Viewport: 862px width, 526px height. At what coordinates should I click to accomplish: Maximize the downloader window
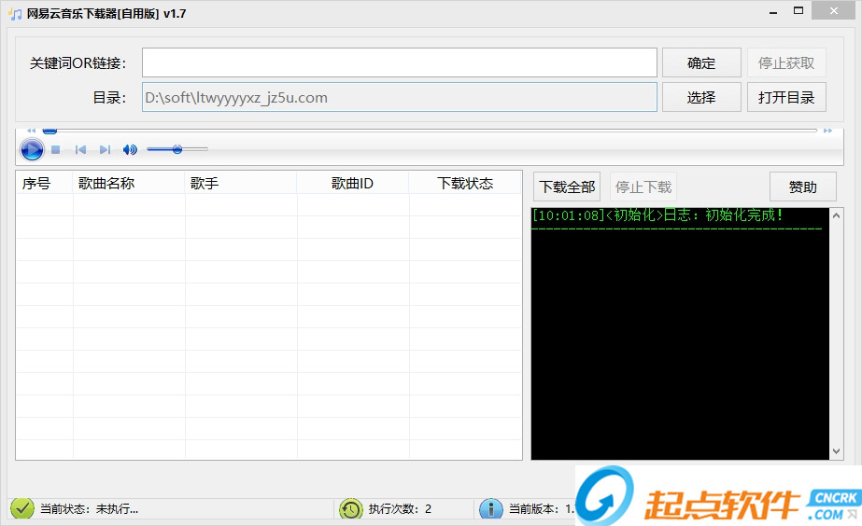tap(798, 11)
